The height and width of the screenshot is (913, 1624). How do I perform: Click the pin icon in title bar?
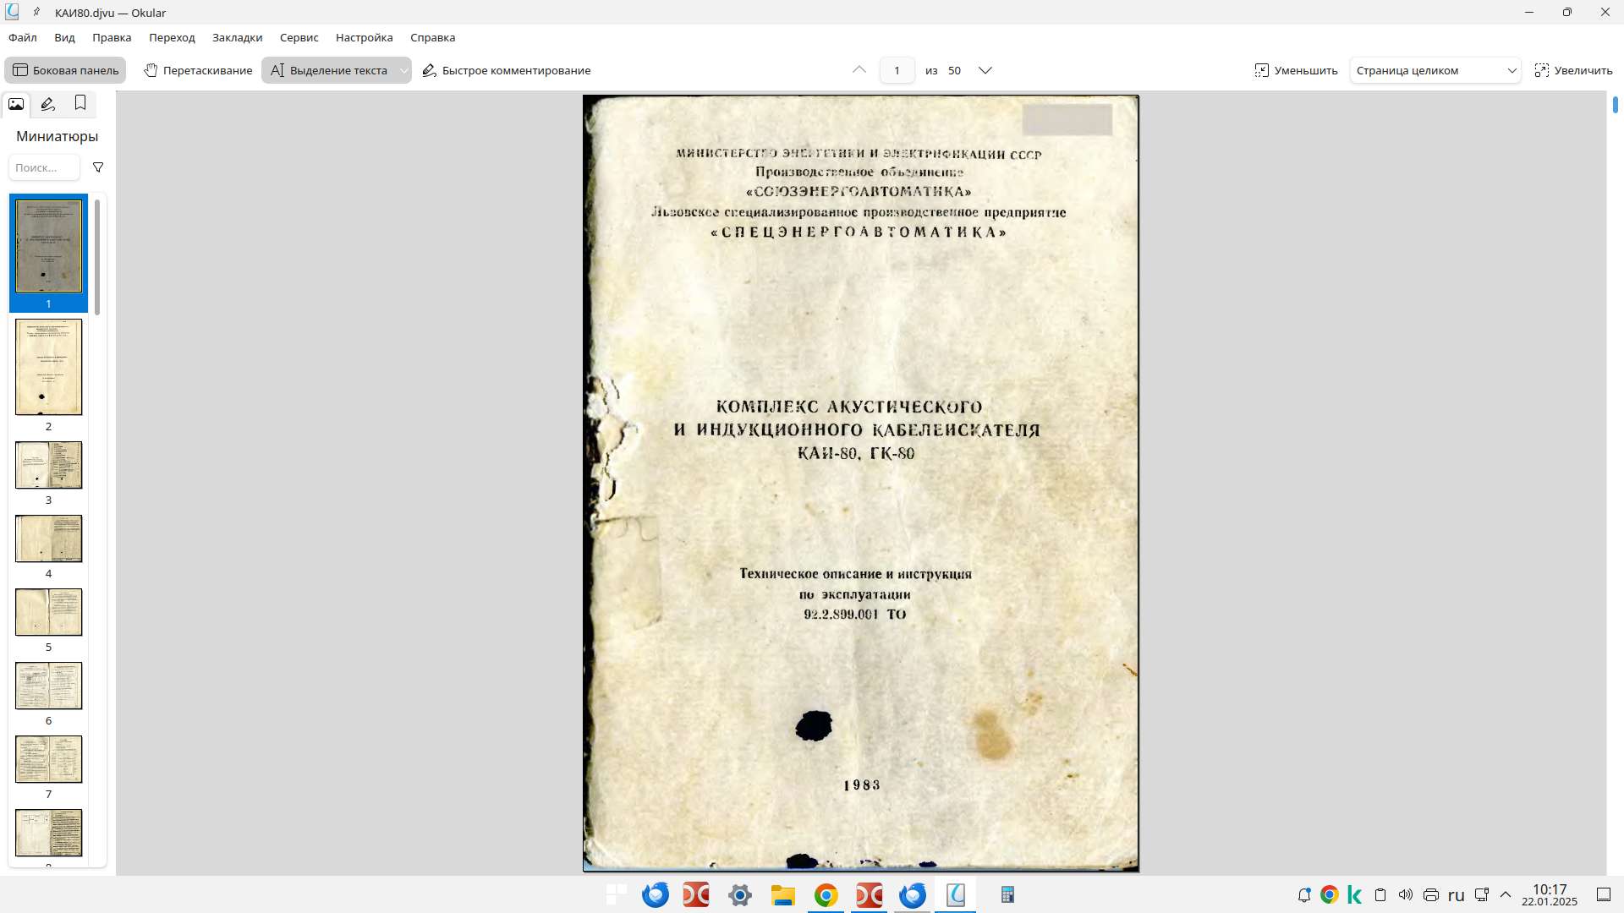[36, 12]
